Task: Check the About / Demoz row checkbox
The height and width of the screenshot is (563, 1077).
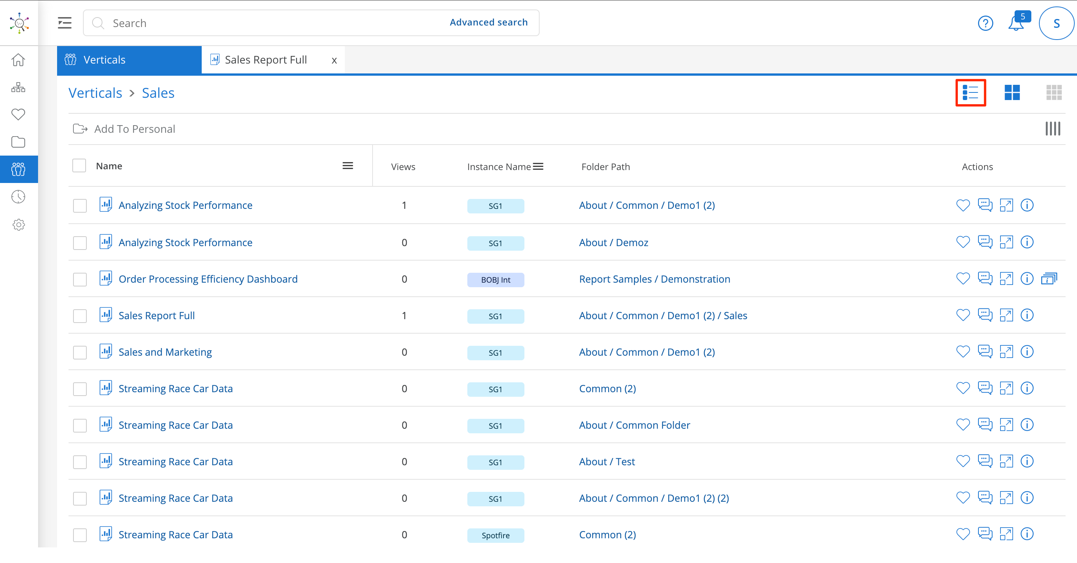Action: [x=80, y=243]
